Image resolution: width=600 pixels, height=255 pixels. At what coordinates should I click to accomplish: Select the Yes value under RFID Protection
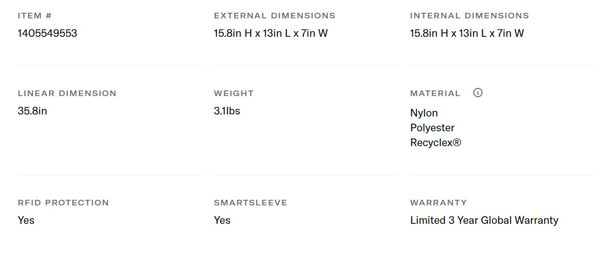pos(26,220)
